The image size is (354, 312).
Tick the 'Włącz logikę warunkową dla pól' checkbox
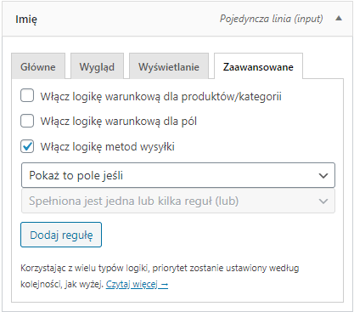coord(27,121)
